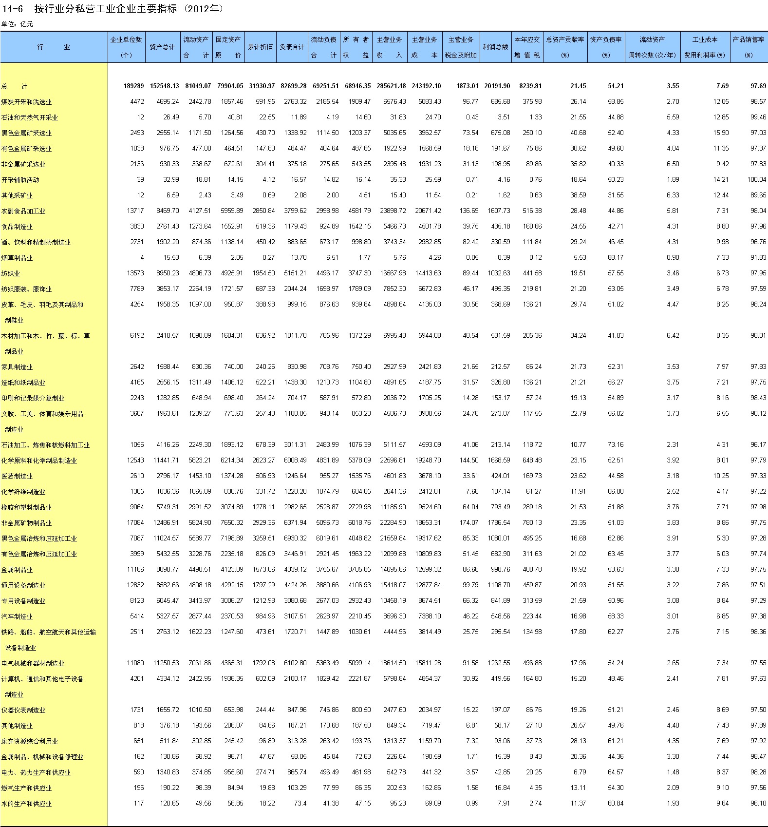
Task: Select the 有色金属矿采选业 row label
Action: [26, 149]
